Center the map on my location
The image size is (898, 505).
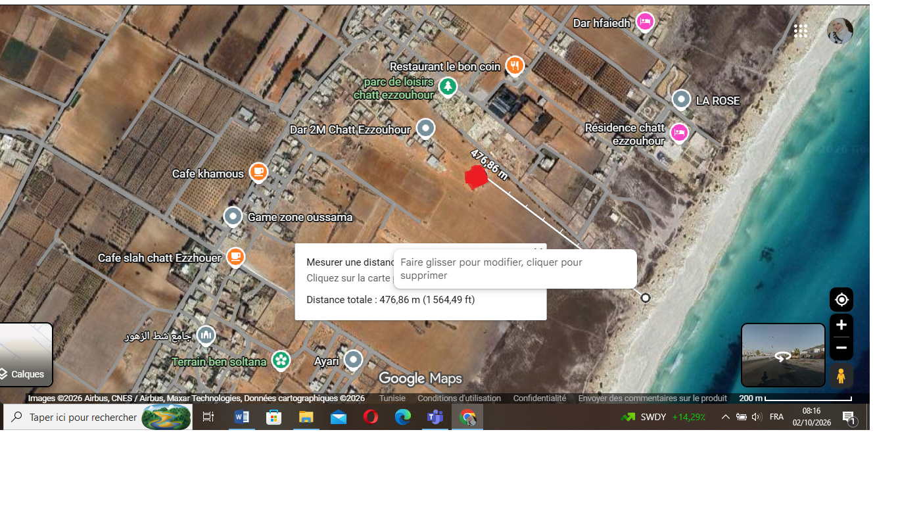tap(841, 300)
